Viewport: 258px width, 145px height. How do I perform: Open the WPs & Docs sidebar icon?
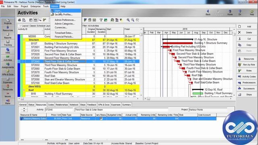click(8, 72)
